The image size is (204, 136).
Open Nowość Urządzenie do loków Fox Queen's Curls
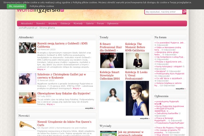(x=64, y=123)
